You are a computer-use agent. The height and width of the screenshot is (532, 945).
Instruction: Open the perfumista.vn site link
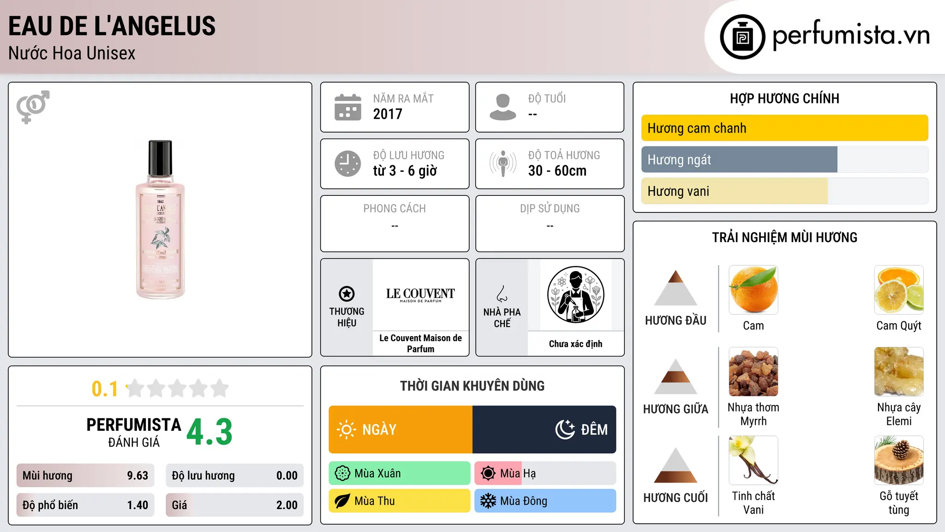pyautogui.click(x=851, y=36)
